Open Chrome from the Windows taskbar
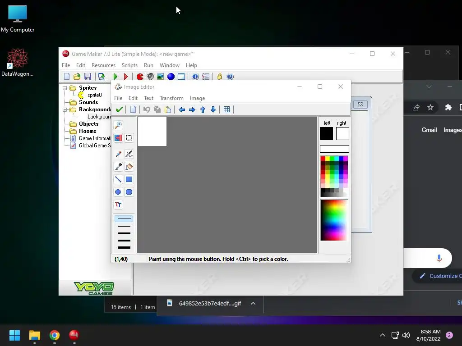This screenshot has height=346, width=462. tap(55, 335)
